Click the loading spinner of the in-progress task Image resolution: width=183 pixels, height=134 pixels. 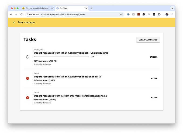27,57
